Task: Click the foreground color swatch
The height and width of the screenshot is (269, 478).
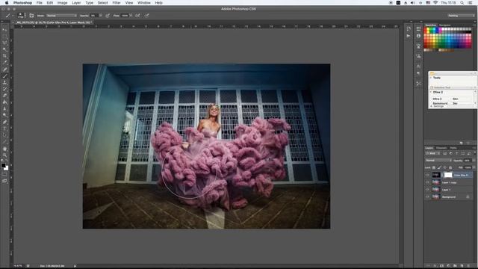Action: point(3,165)
